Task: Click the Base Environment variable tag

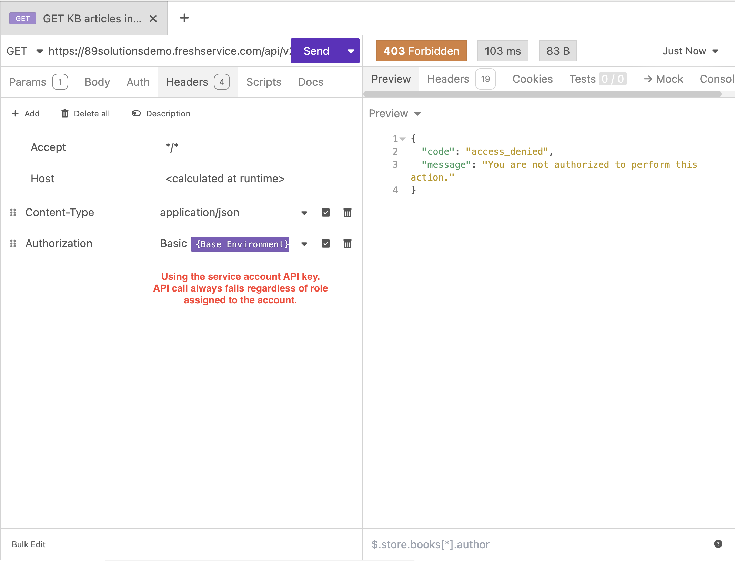Action: [240, 244]
